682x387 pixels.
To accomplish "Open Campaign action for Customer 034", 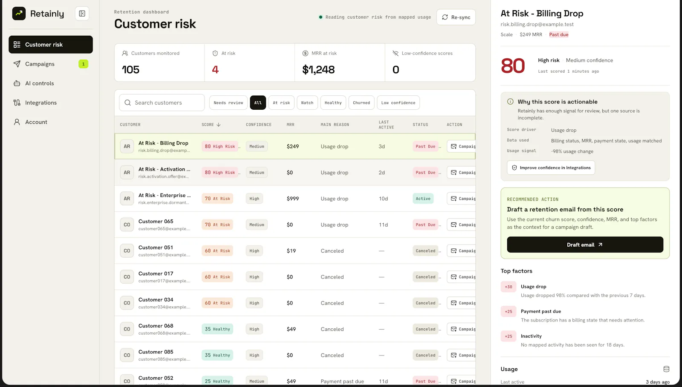I will [462, 303].
